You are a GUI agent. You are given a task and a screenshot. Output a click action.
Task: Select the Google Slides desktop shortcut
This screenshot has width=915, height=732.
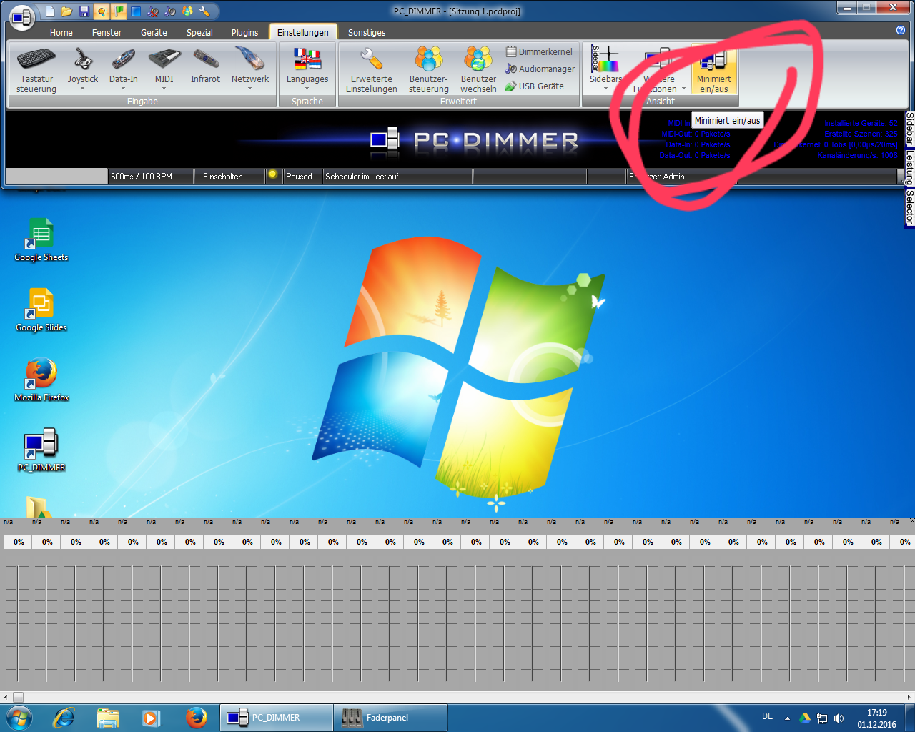coord(41,310)
